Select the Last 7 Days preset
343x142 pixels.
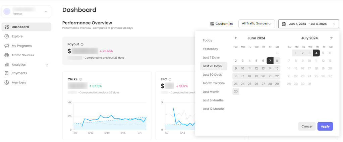tap(211, 58)
